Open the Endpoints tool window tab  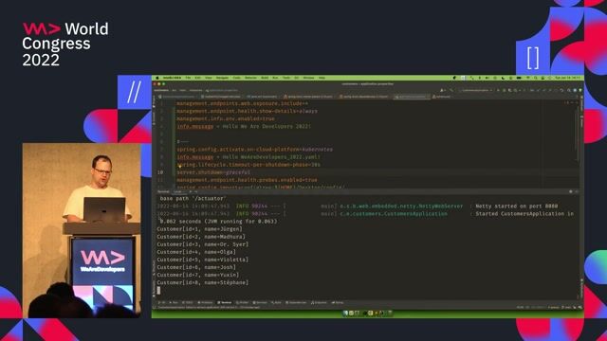319,303
